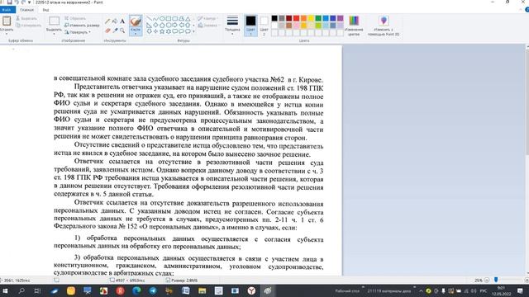Open Customize Quick Access Toolbar arrow
529x297 pixels.
click(30, 2)
